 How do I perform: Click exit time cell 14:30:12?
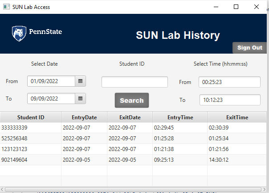pos(237,160)
